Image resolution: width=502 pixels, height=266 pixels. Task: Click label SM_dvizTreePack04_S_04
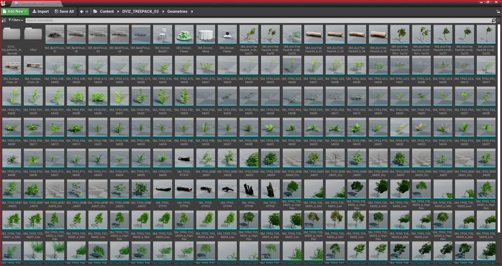(357, 49)
